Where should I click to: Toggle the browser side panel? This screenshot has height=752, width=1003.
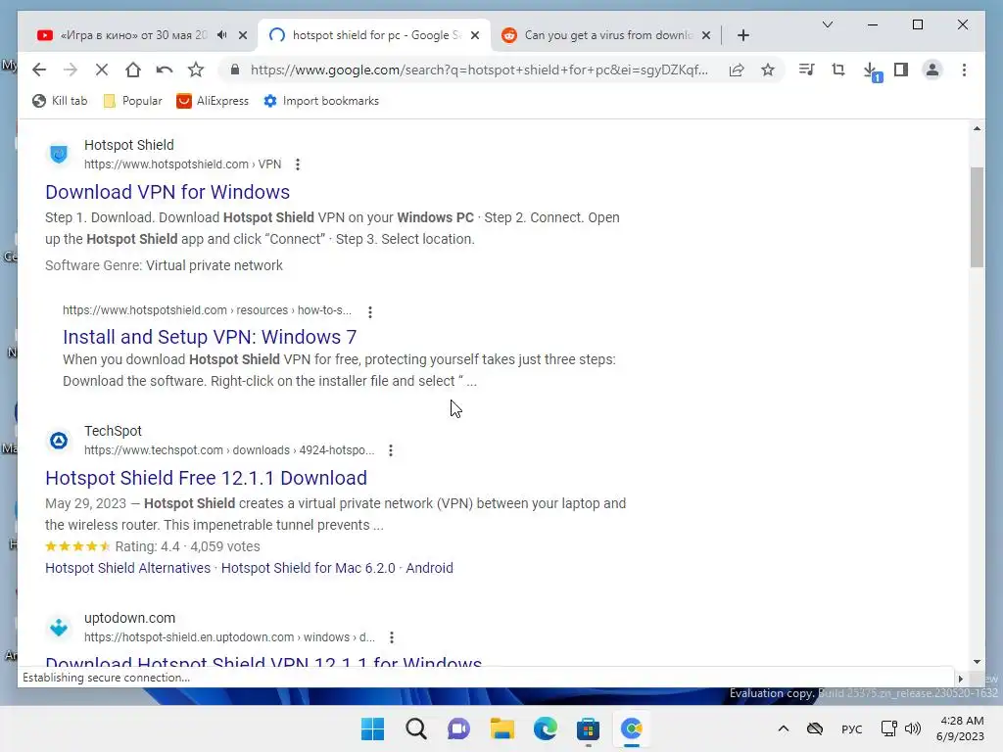(x=901, y=70)
